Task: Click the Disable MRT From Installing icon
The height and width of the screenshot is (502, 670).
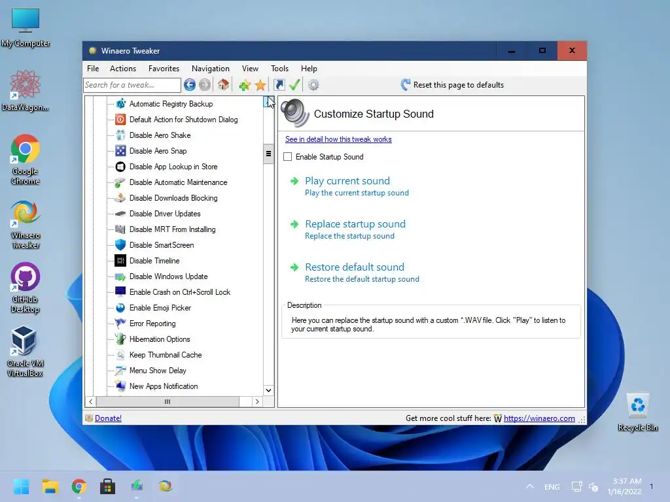Action: point(120,229)
